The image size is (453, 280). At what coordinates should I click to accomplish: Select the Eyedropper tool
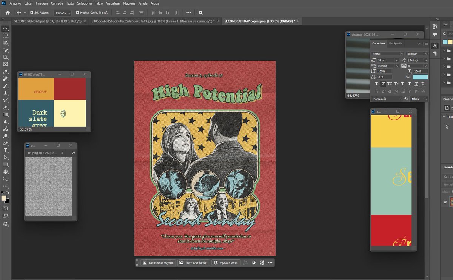(5, 72)
